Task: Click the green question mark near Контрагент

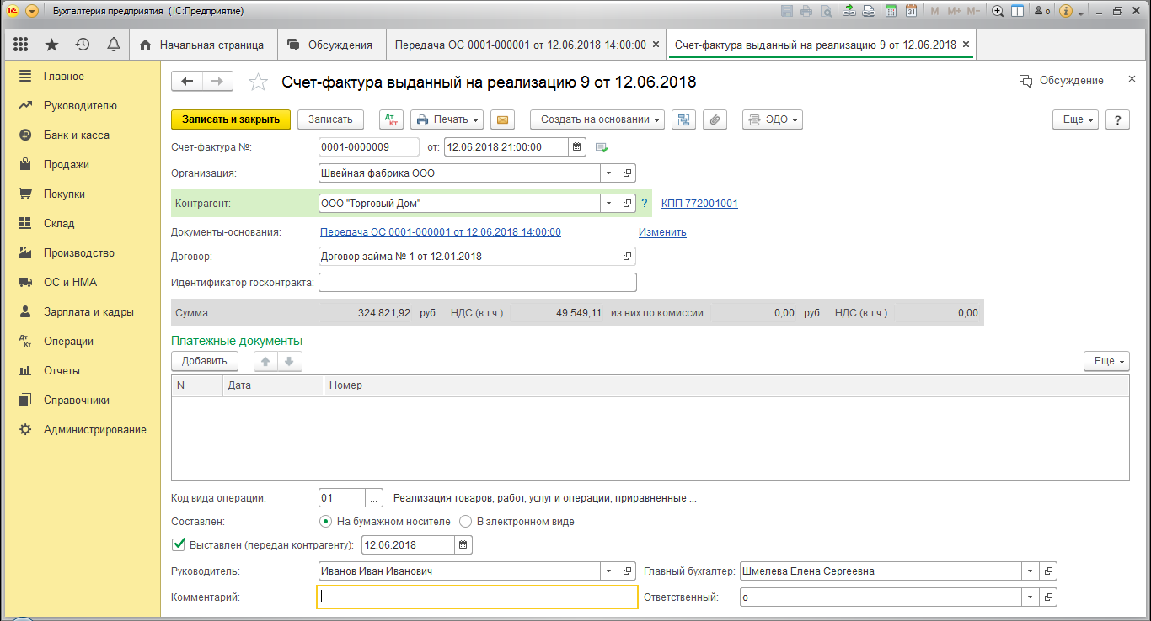Action: coord(645,204)
